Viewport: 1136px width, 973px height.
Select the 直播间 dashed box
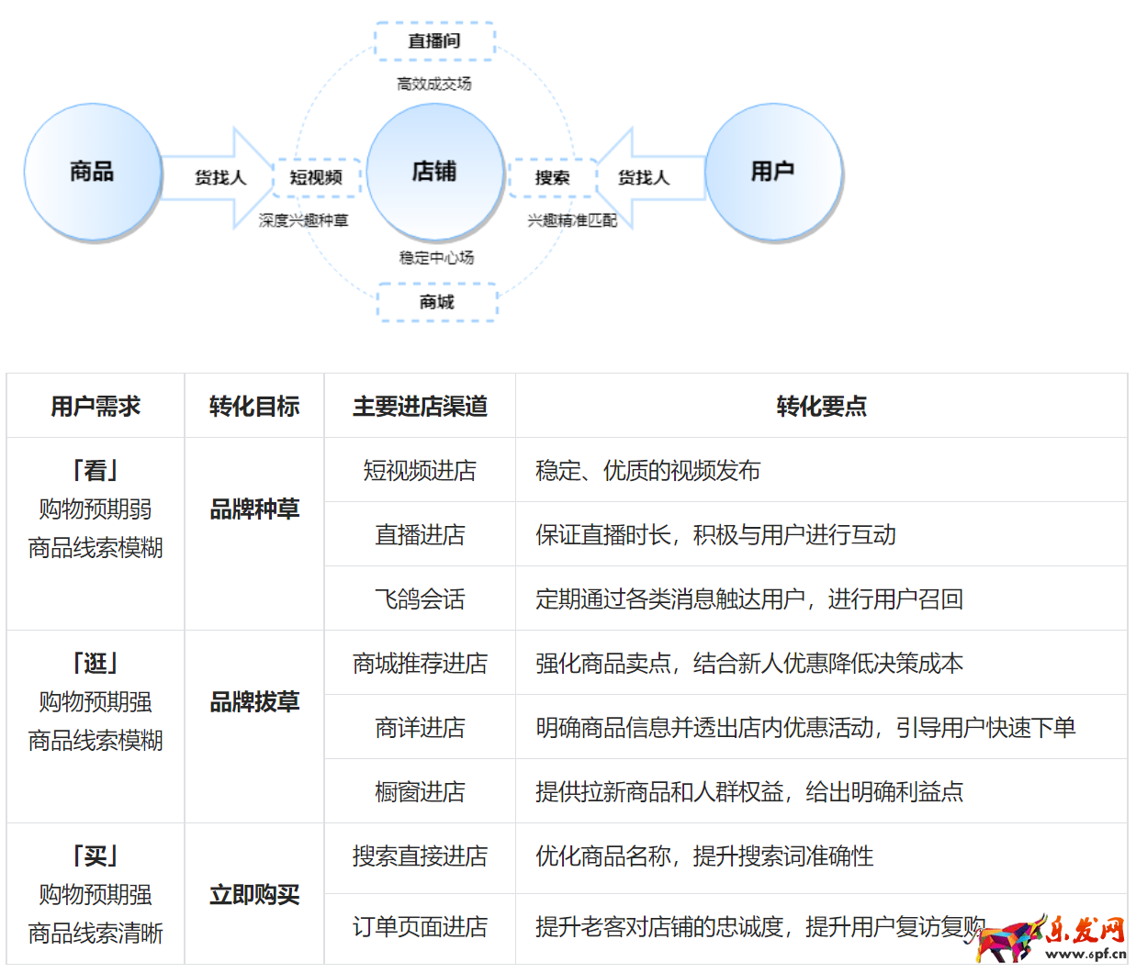[x=434, y=41]
